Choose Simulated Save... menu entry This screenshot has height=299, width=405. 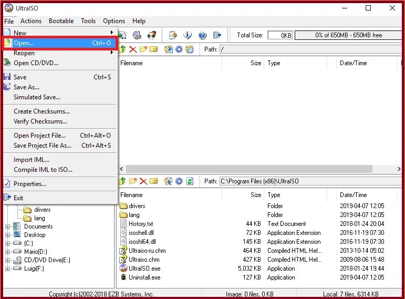(60, 97)
